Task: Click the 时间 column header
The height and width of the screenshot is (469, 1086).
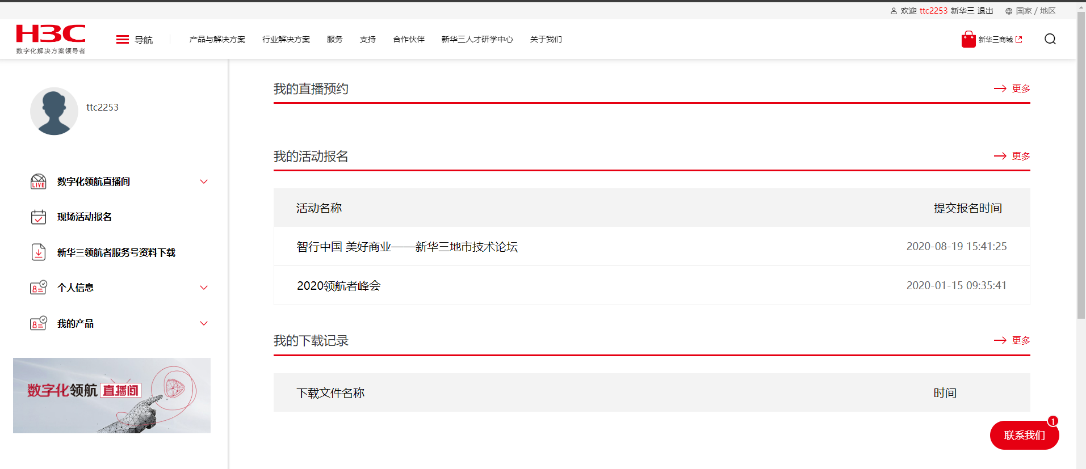Action: tap(945, 393)
